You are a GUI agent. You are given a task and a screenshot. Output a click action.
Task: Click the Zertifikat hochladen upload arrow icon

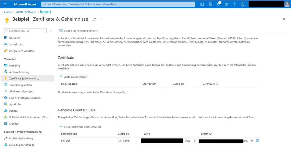click(x=61, y=77)
